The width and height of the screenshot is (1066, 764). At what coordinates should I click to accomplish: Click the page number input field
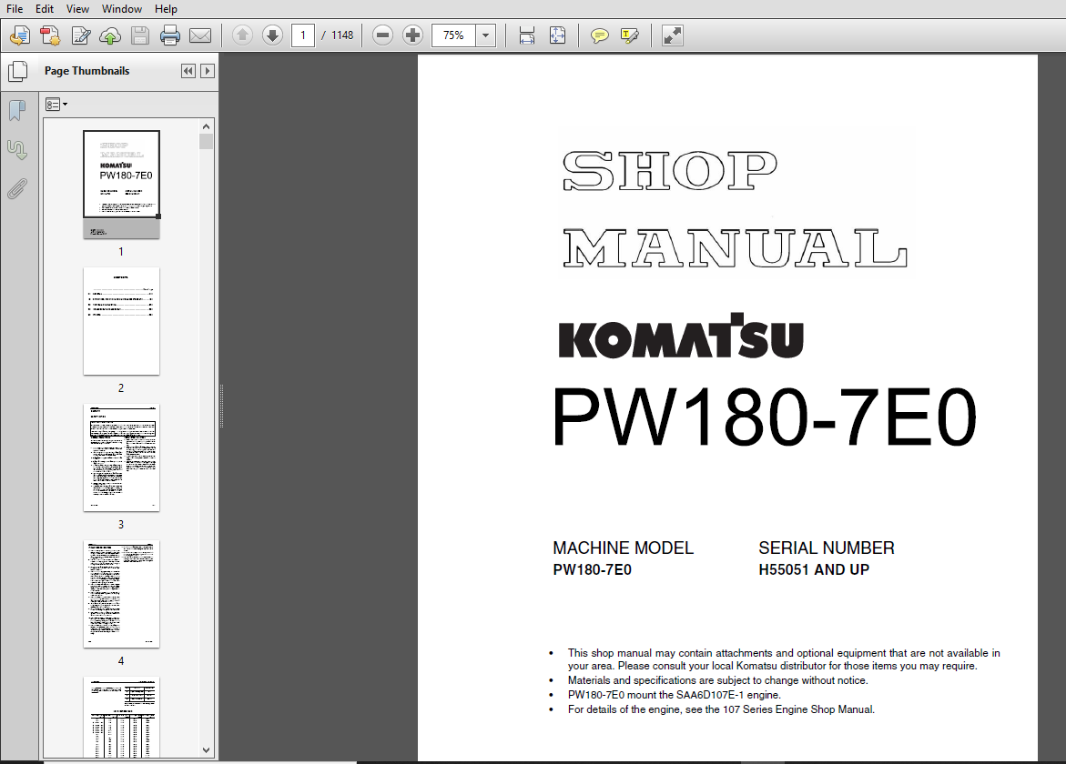pyautogui.click(x=303, y=35)
